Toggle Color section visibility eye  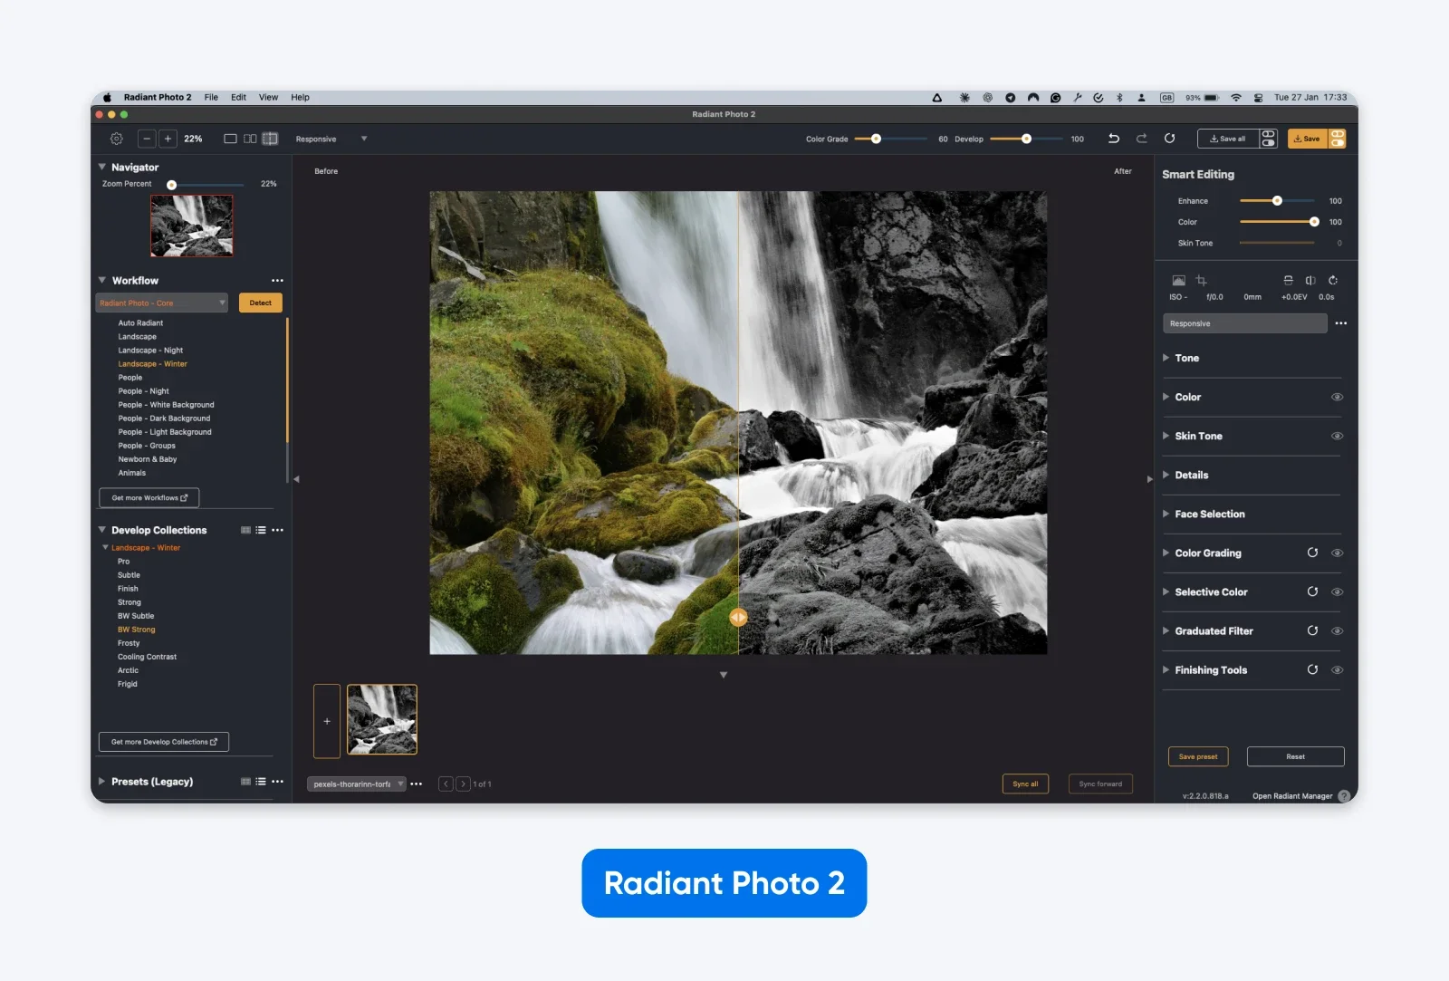(1337, 397)
